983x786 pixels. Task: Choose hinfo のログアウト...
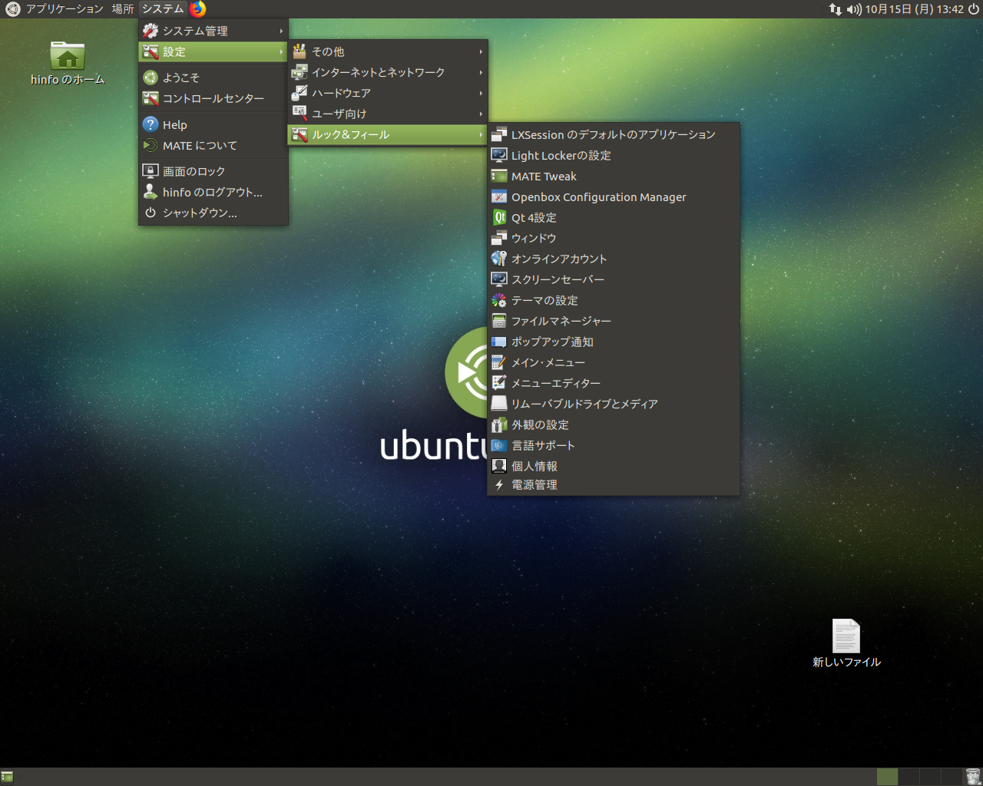click(213, 192)
